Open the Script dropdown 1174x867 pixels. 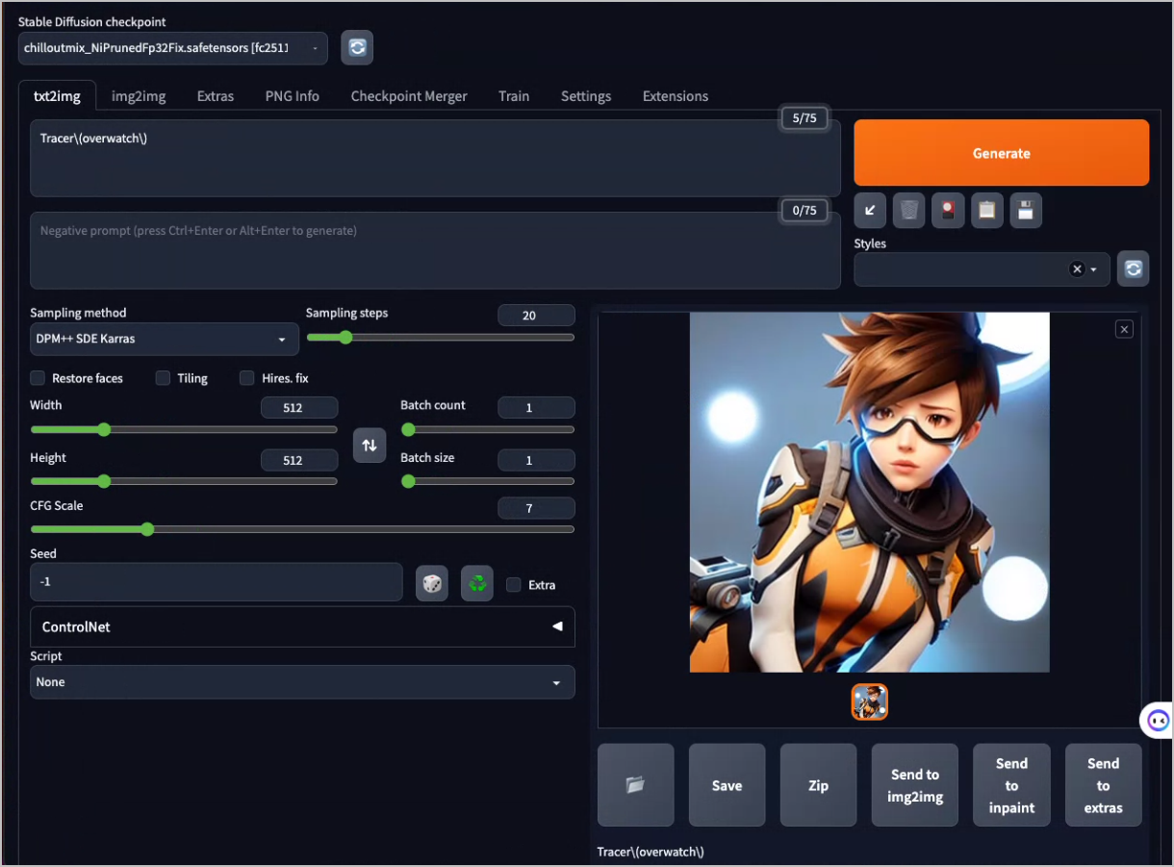coord(302,682)
